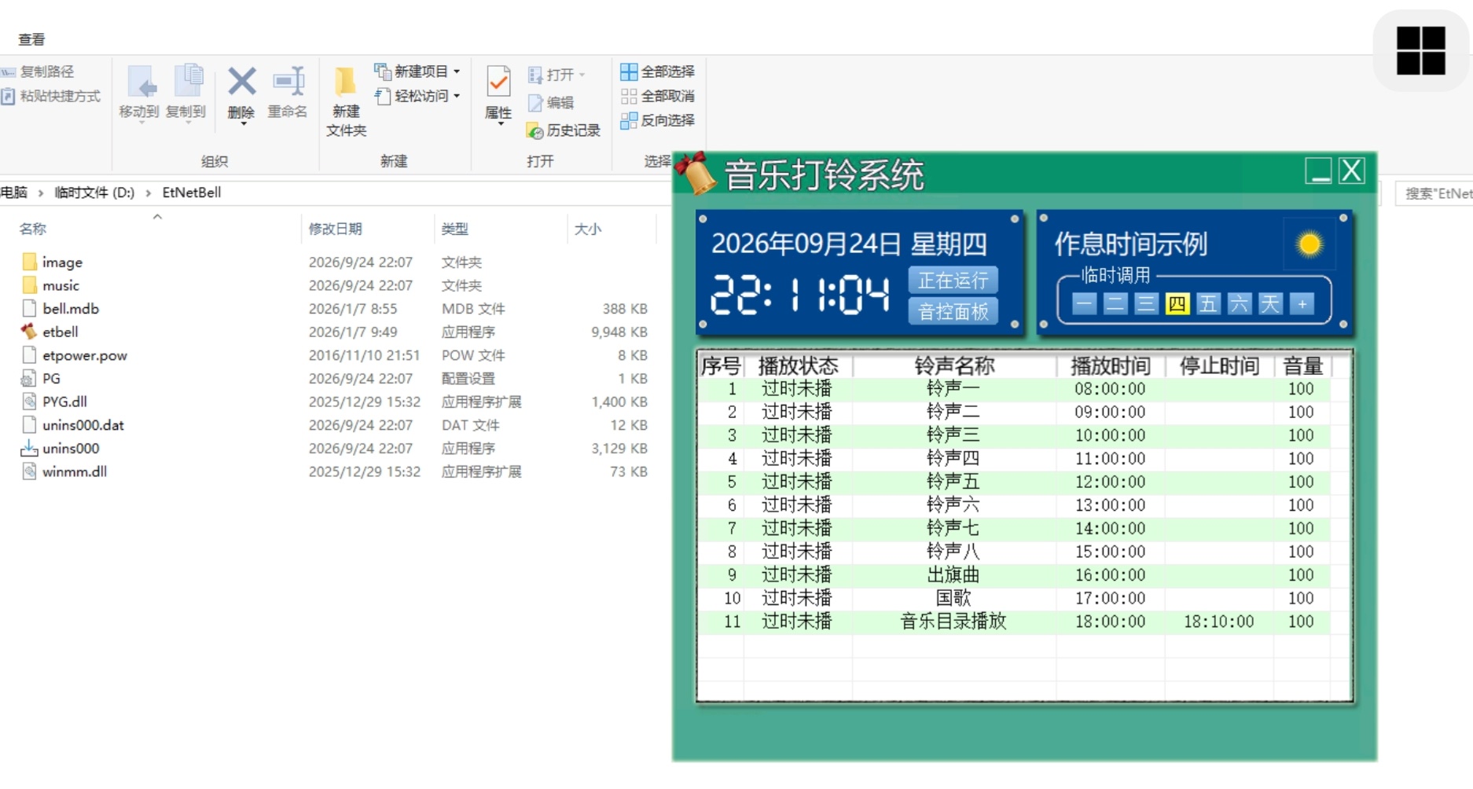Toggle Saturday (六) in temporary call
Screen dimensions: 1473x789
(1240, 304)
